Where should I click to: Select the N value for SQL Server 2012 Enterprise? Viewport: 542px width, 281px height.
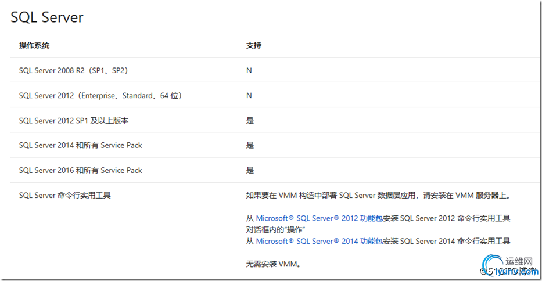point(249,96)
